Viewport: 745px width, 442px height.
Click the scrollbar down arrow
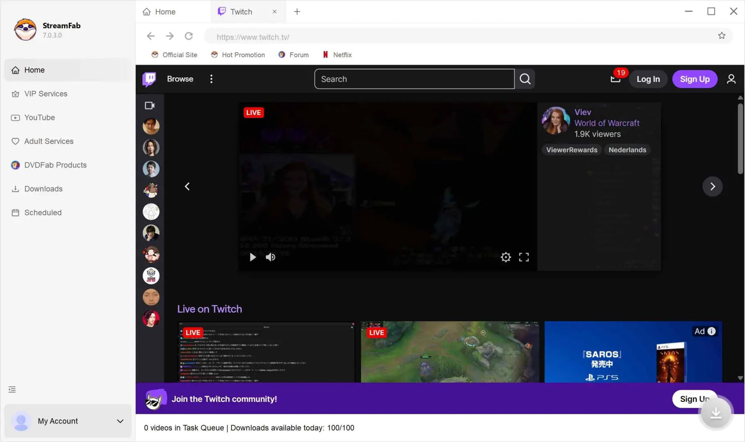click(740, 378)
